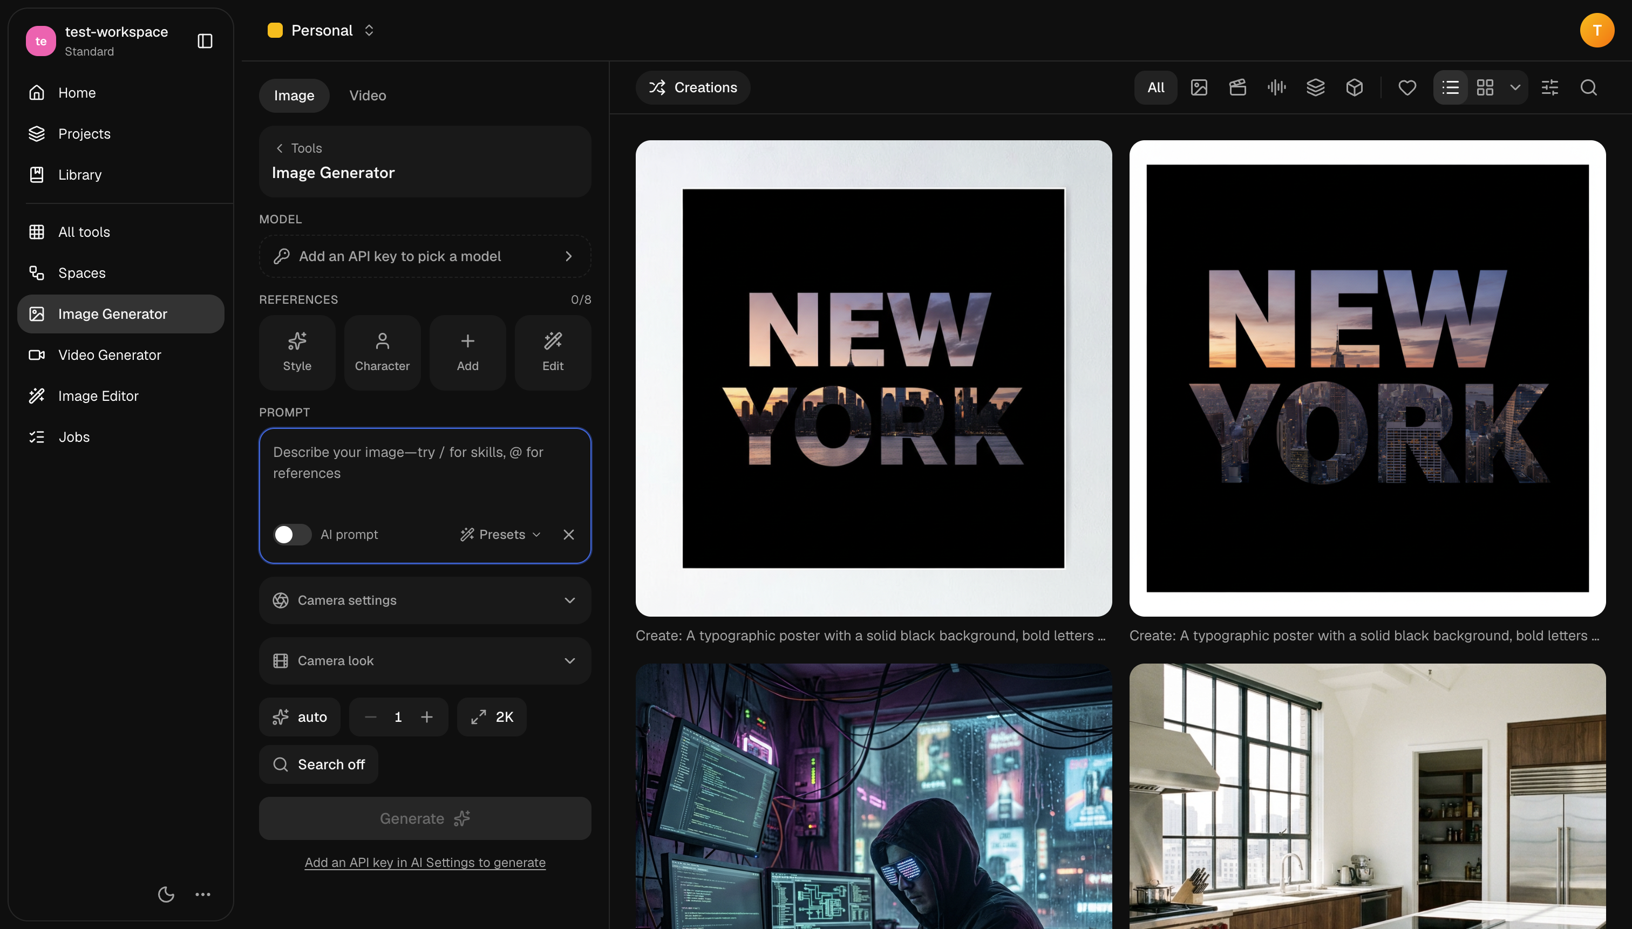Go to Projects in the sidebar
The height and width of the screenshot is (929, 1632).
(x=121, y=133)
